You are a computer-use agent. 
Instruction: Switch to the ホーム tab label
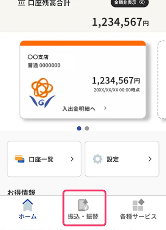pos(28,217)
